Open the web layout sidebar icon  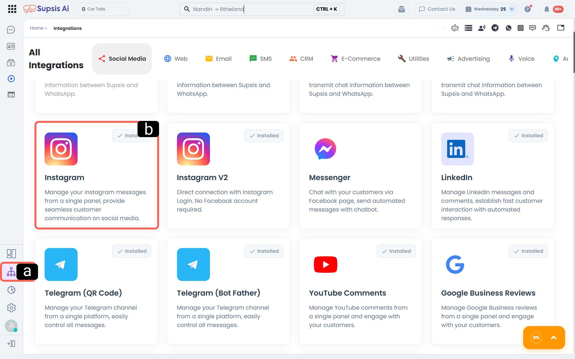pyautogui.click(x=11, y=95)
